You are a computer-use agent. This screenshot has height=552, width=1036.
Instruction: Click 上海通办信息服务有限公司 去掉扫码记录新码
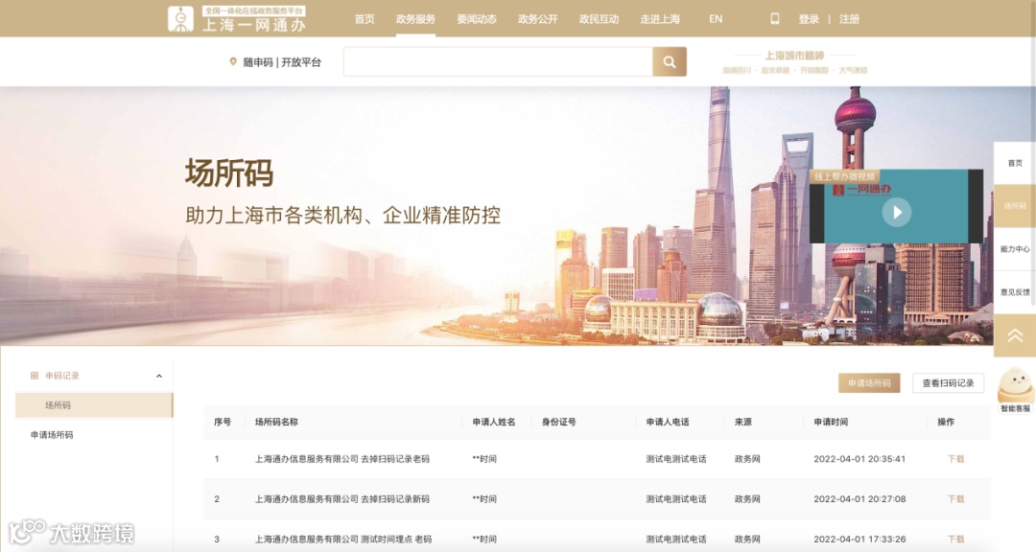pyautogui.click(x=342, y=499)
